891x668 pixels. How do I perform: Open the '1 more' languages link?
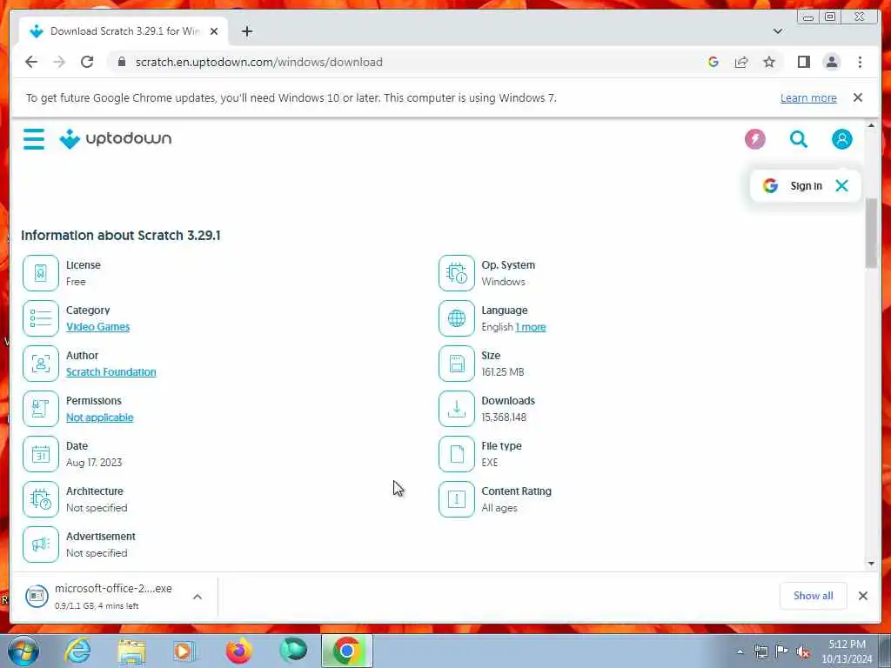tap(530, 327)
